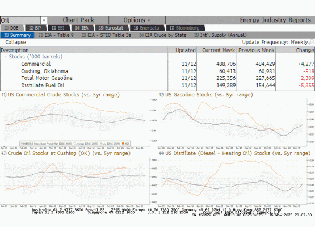Open the IEA source tab

(82, 28)
